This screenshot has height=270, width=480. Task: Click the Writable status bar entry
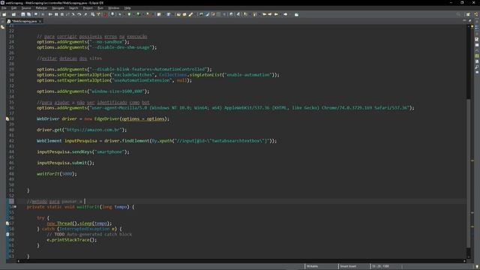coord(312,266)
